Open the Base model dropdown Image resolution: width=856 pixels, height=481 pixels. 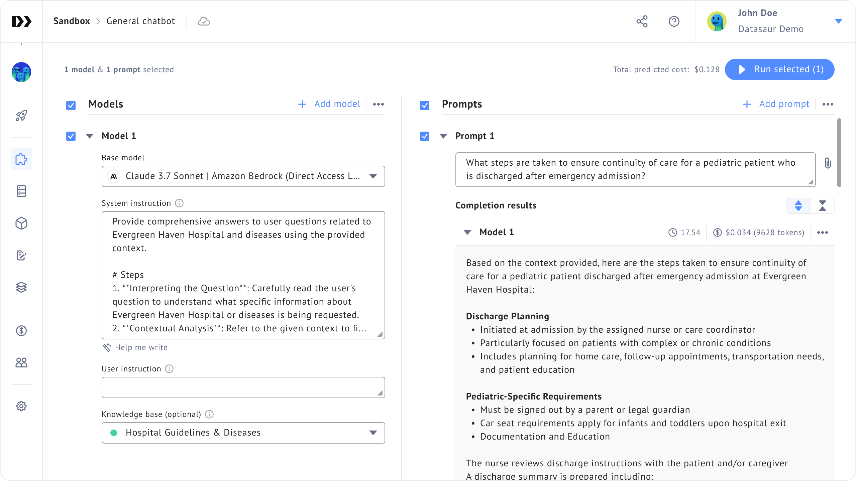coord(243,176)
